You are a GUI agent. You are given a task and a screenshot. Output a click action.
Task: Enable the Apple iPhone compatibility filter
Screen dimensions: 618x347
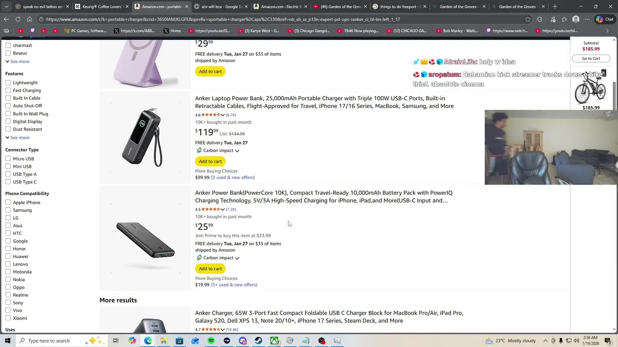click(x=8, y=202)
